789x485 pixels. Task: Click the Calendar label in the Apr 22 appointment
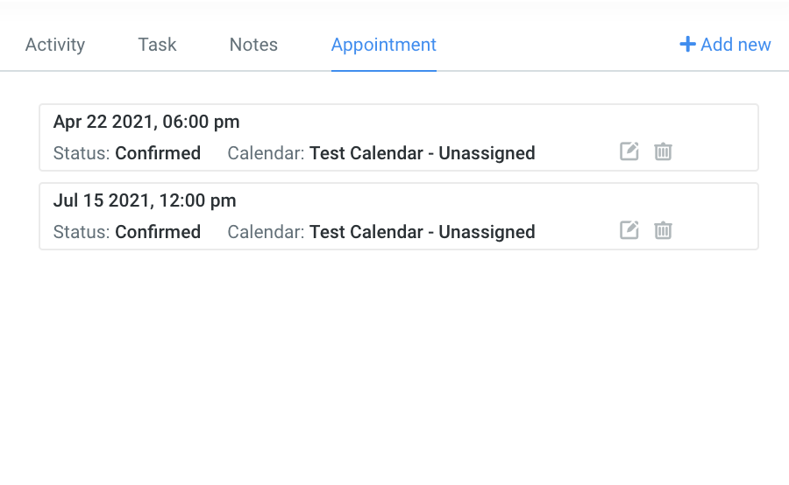[266, 153]
